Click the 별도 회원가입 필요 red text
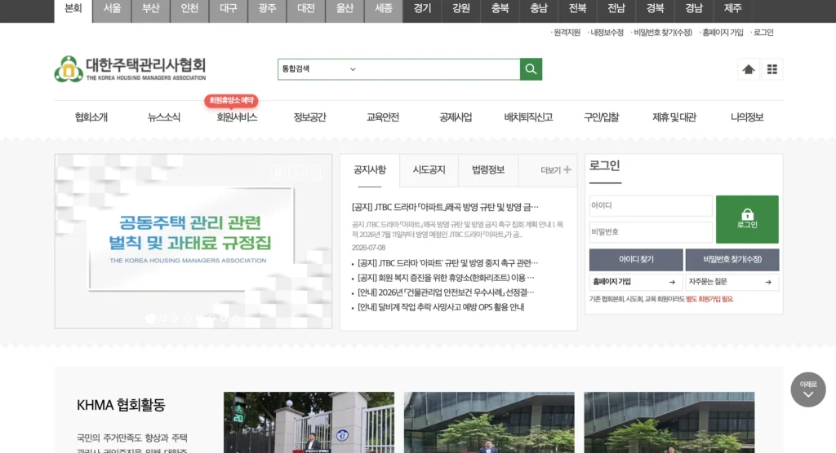836x453 pixels. point(709,299)
